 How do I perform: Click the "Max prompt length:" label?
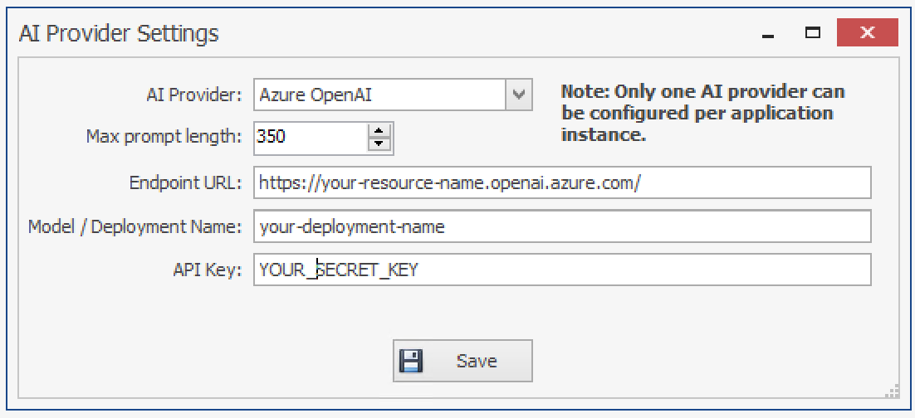pyautogui.click(x=164, y=136)
